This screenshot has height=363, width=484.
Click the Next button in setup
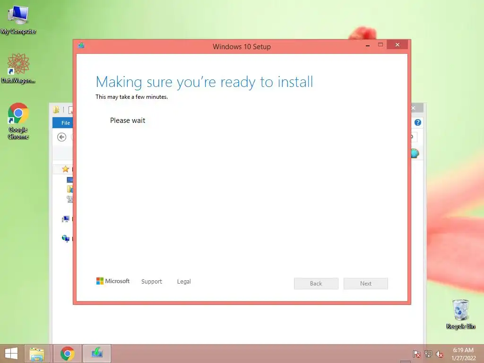[366, 284]
